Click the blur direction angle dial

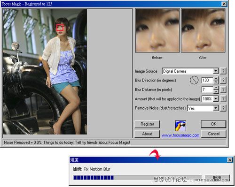tap(194, 80)
